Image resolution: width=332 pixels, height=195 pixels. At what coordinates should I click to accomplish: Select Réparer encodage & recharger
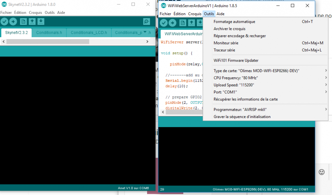pos(266,36)
